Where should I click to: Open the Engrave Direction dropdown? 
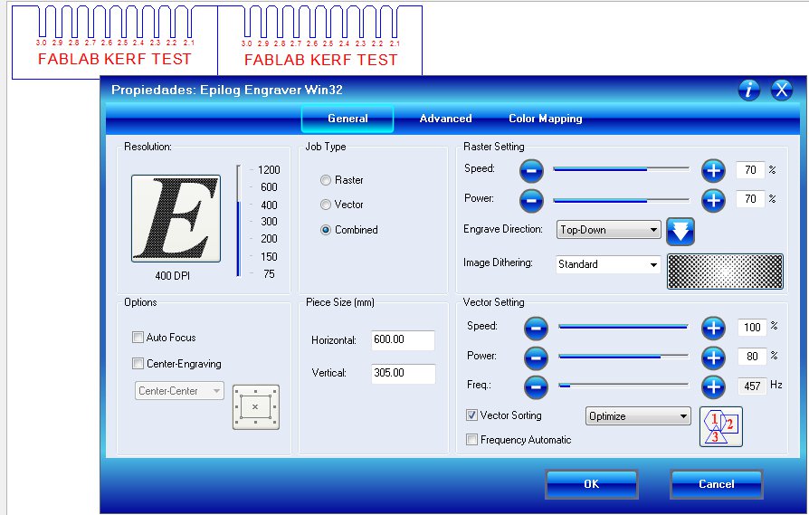[x=608, y=230]
